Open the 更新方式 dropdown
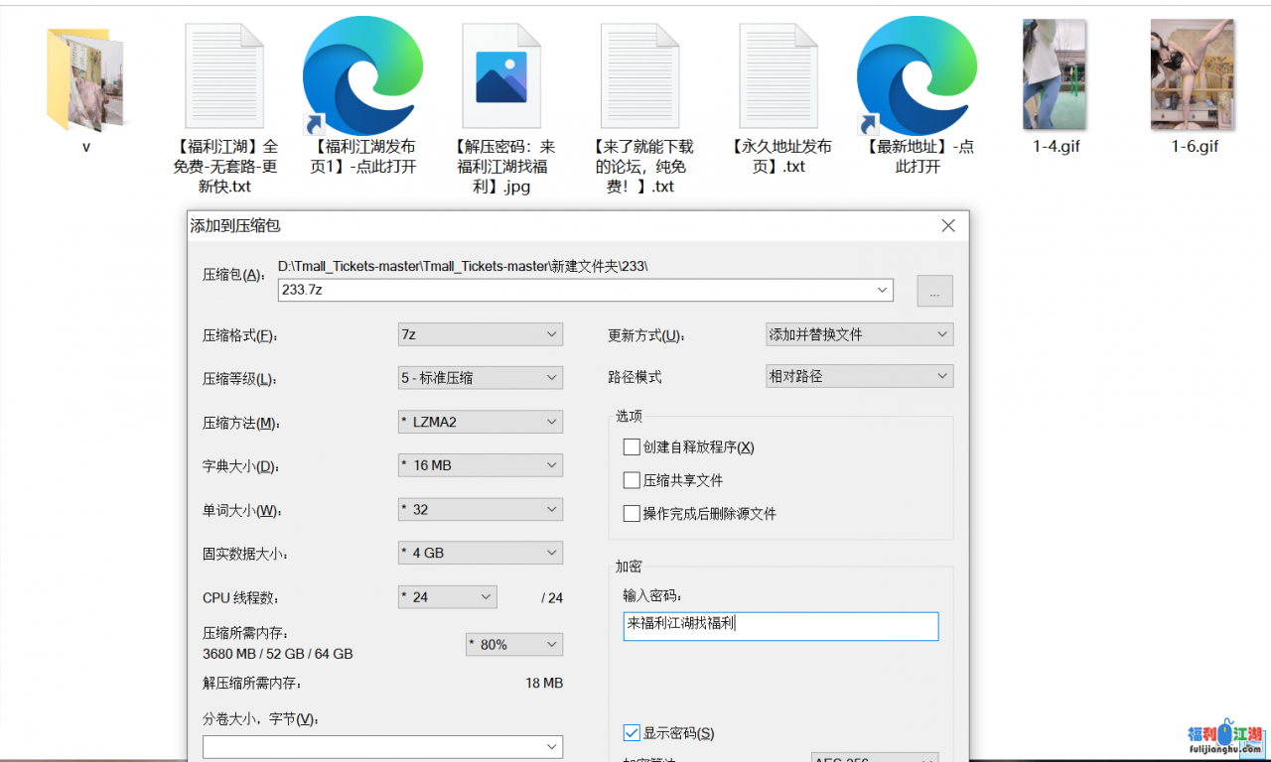1271x762 pixels. point(859,335)
